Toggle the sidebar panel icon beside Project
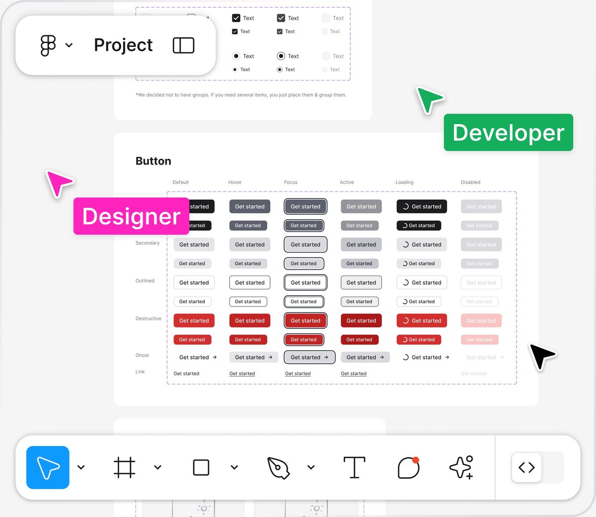Screen dimensions: 596x517 (x=183, y=45)
